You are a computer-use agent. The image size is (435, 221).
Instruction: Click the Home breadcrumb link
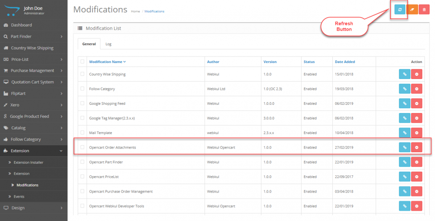[x=135, y=11]
